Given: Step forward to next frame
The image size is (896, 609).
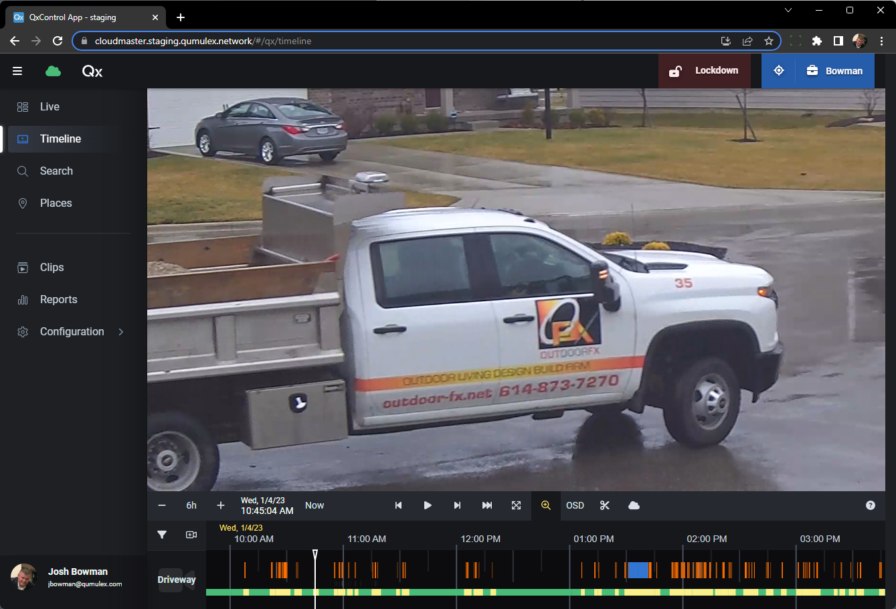Looking at the screenshot, I should click(457, 505).
